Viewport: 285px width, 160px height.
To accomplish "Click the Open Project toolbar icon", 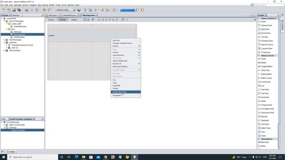I will click(14, 10).
